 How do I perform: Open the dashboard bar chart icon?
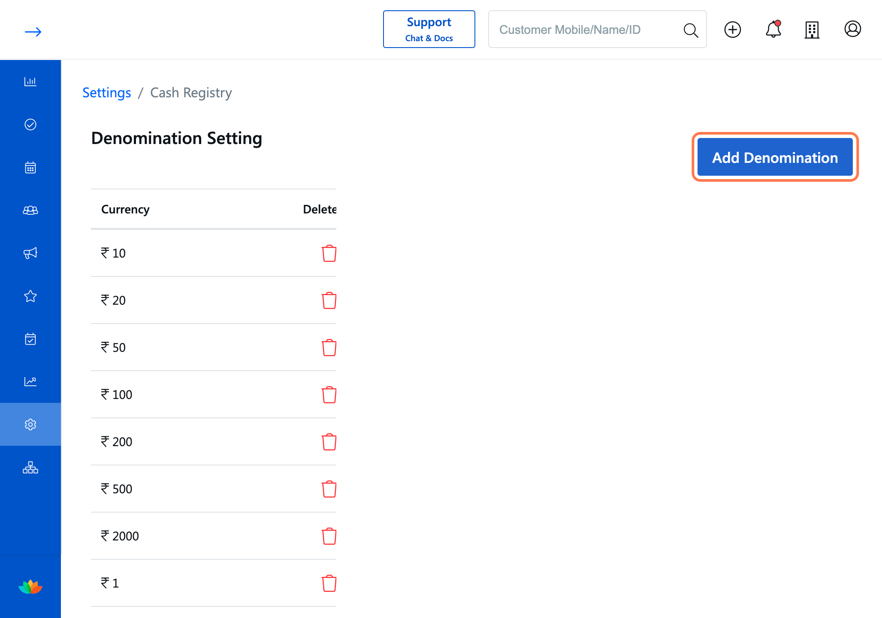click(30, 81)
